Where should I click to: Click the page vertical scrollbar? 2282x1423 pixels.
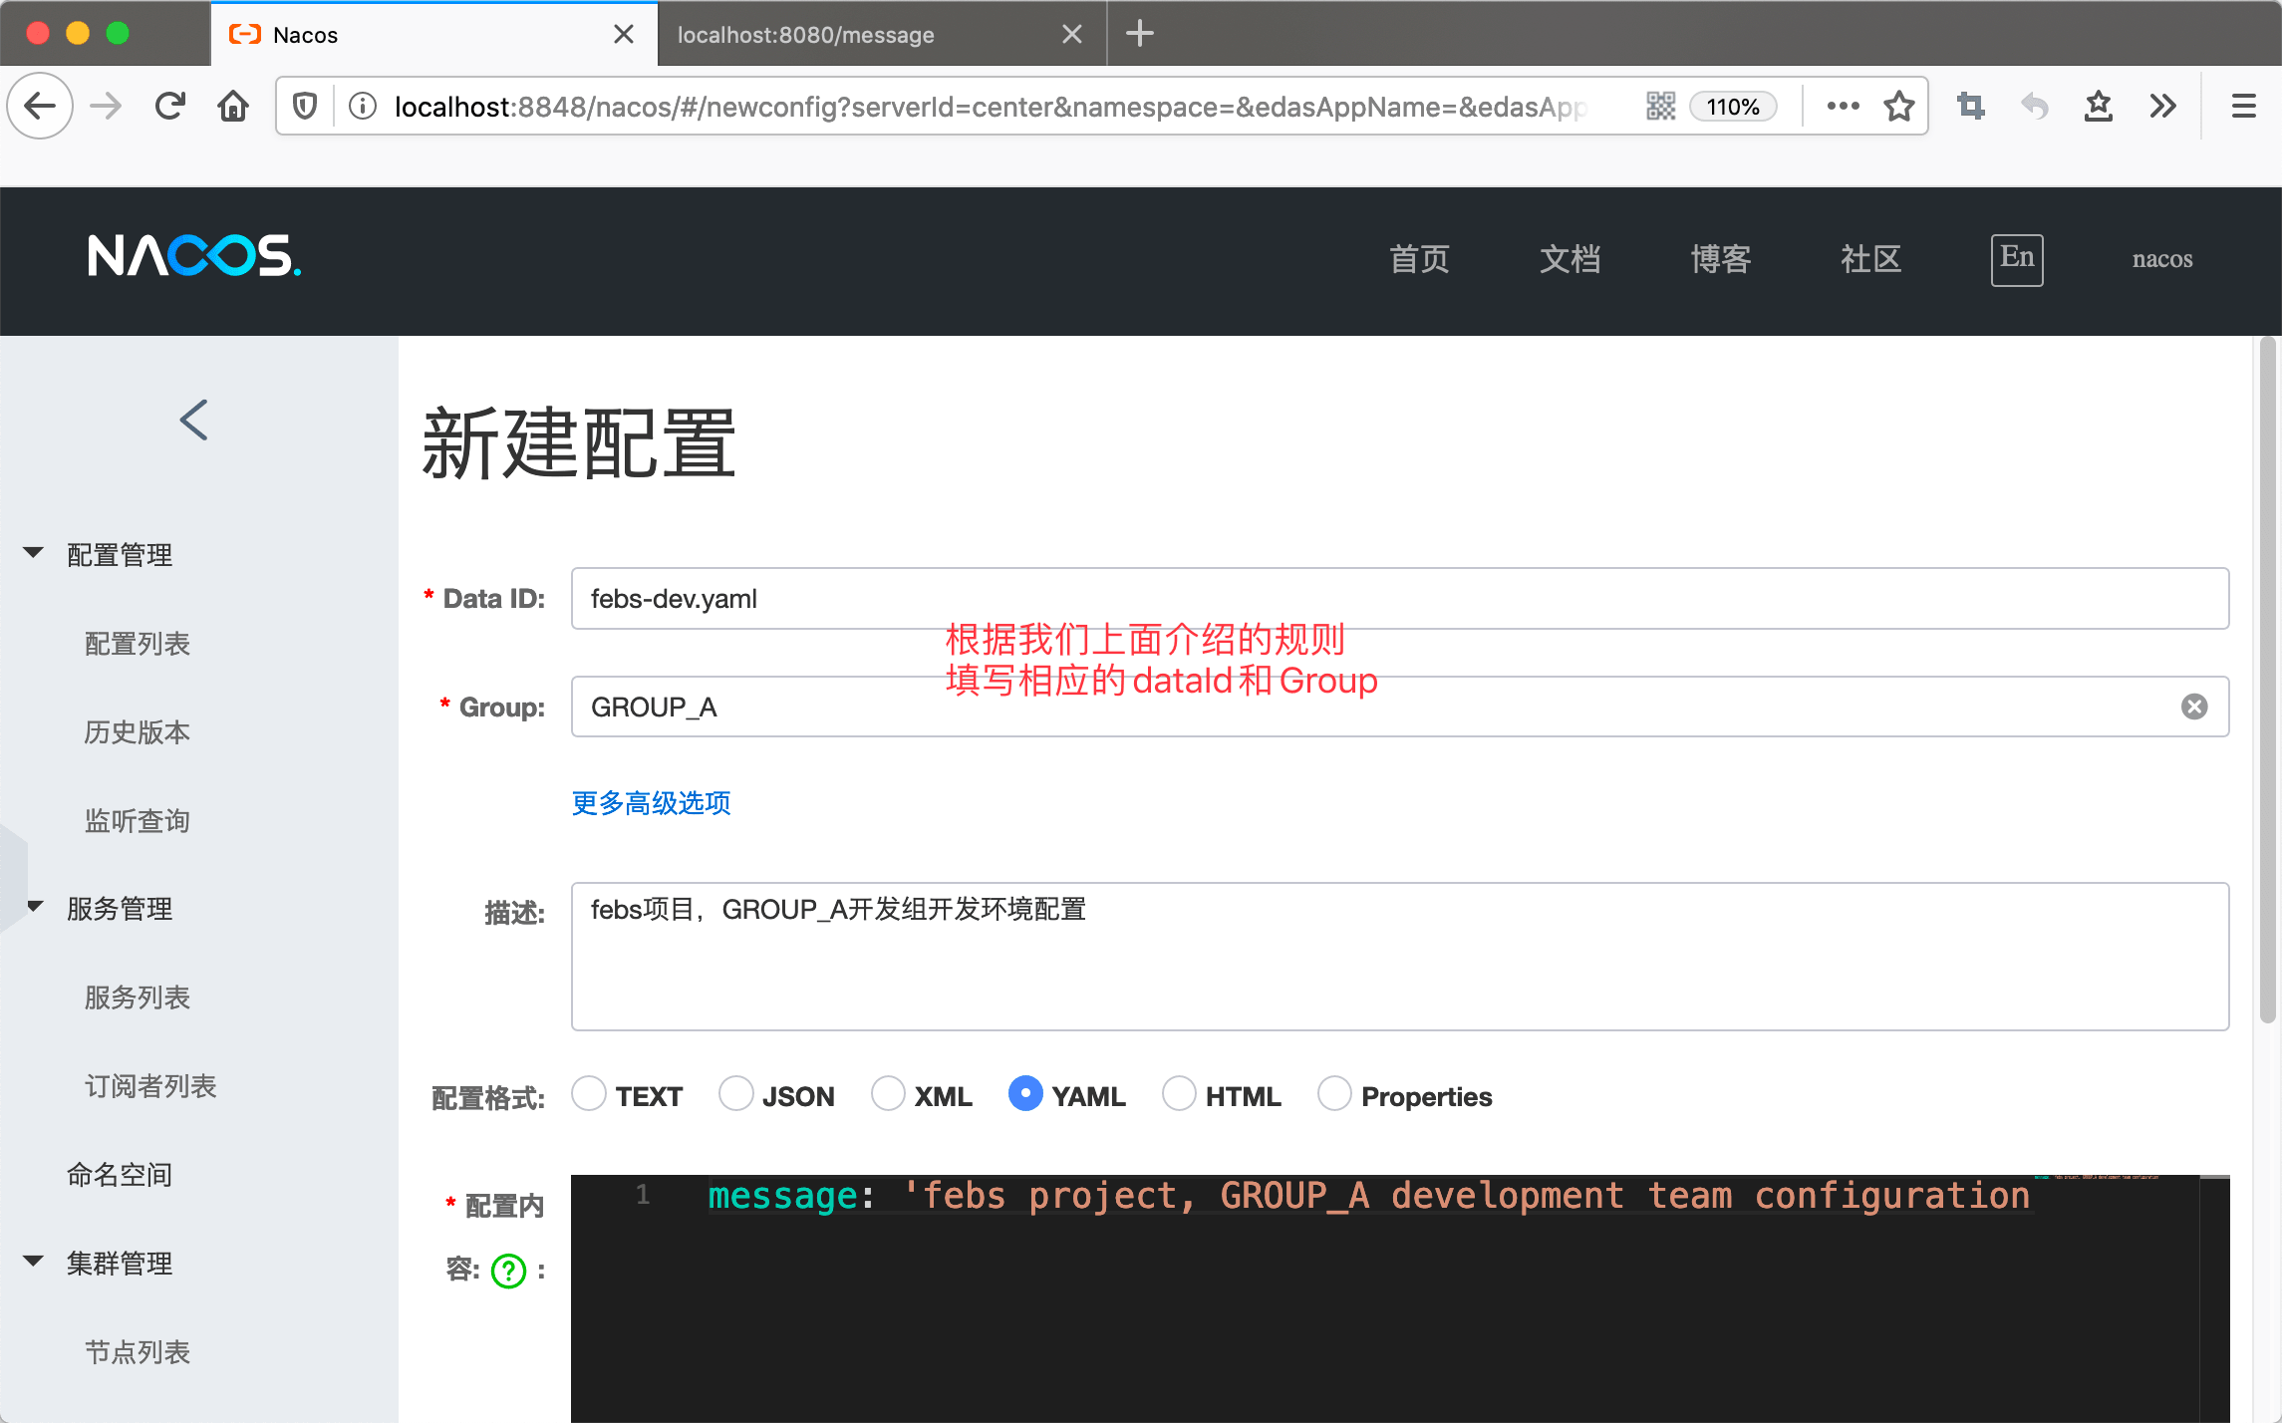pos(2268,682)
